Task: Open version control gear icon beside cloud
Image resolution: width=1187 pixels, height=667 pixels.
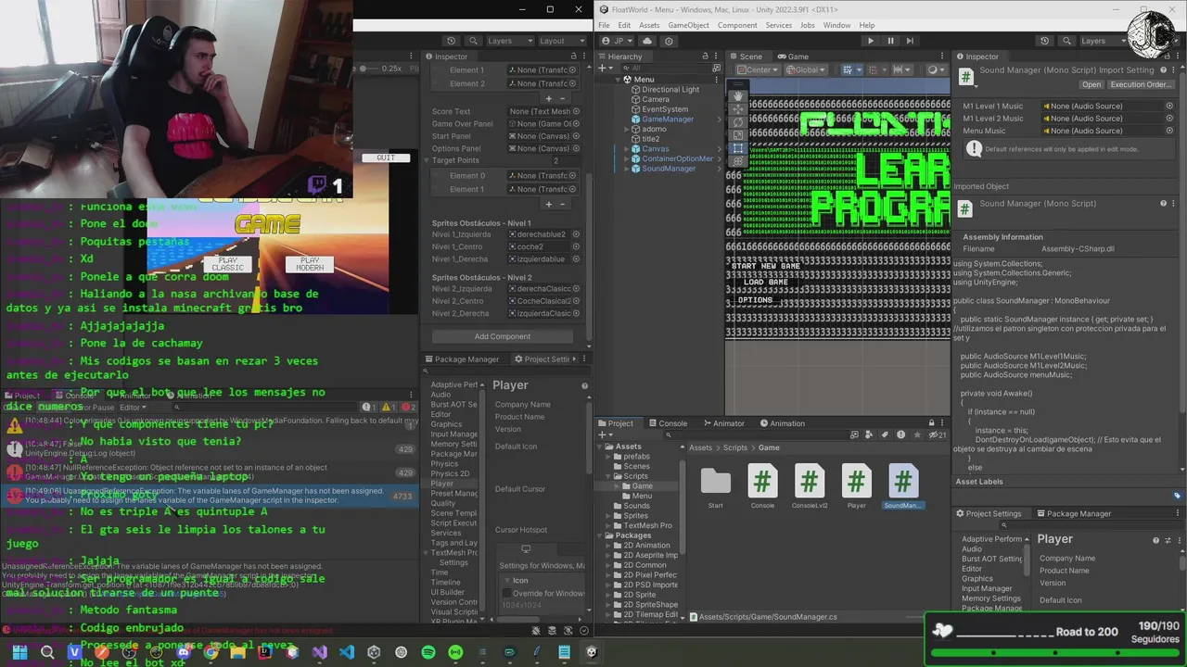Action: 669,41
